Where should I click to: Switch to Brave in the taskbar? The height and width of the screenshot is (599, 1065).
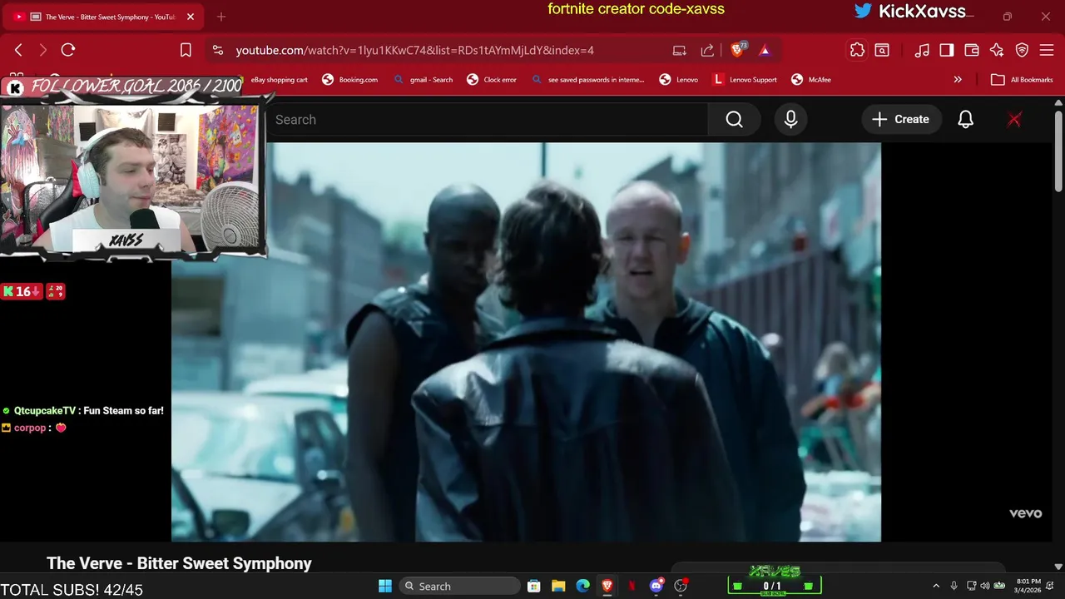tap(607, 586)
